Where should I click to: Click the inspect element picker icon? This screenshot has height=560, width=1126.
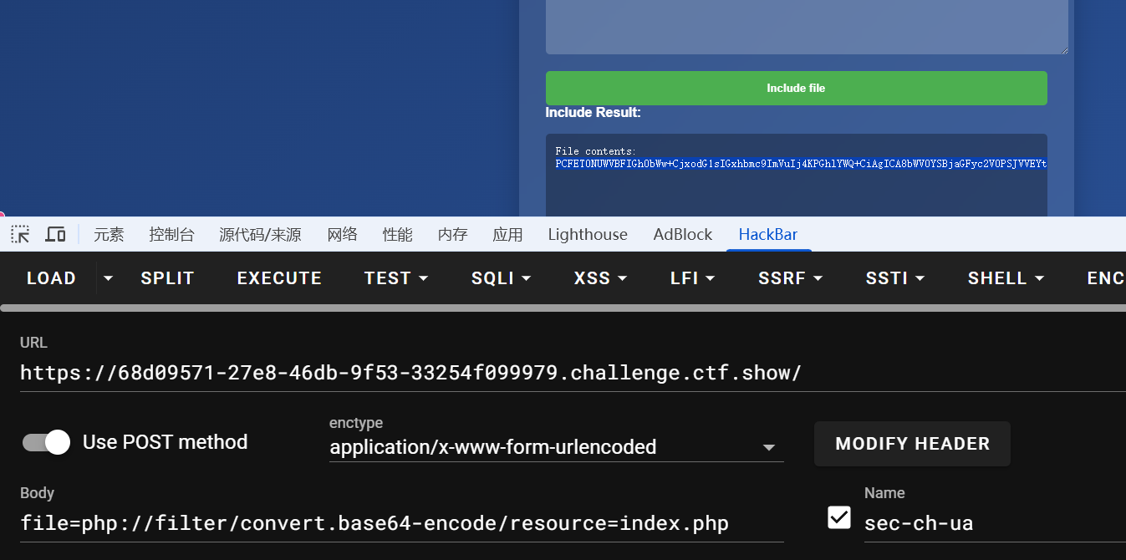[20, 234]
